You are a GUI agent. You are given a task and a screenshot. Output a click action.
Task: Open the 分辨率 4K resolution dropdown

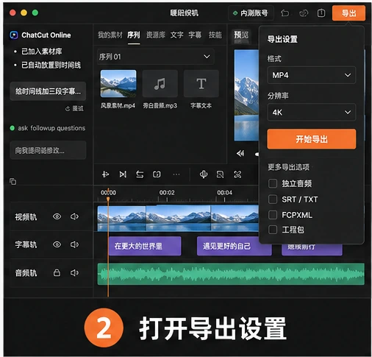(x=311, y=113)
